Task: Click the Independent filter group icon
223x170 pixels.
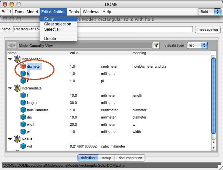Action: [x=17, y=59]
